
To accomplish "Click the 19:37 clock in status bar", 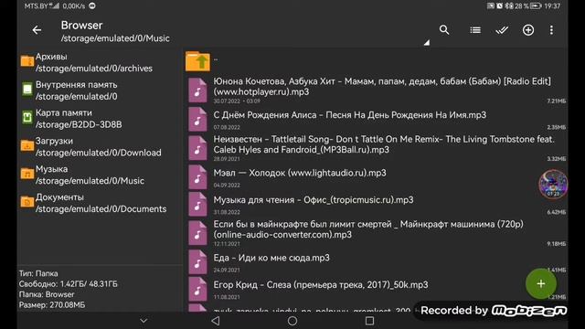I will point(552,6).
